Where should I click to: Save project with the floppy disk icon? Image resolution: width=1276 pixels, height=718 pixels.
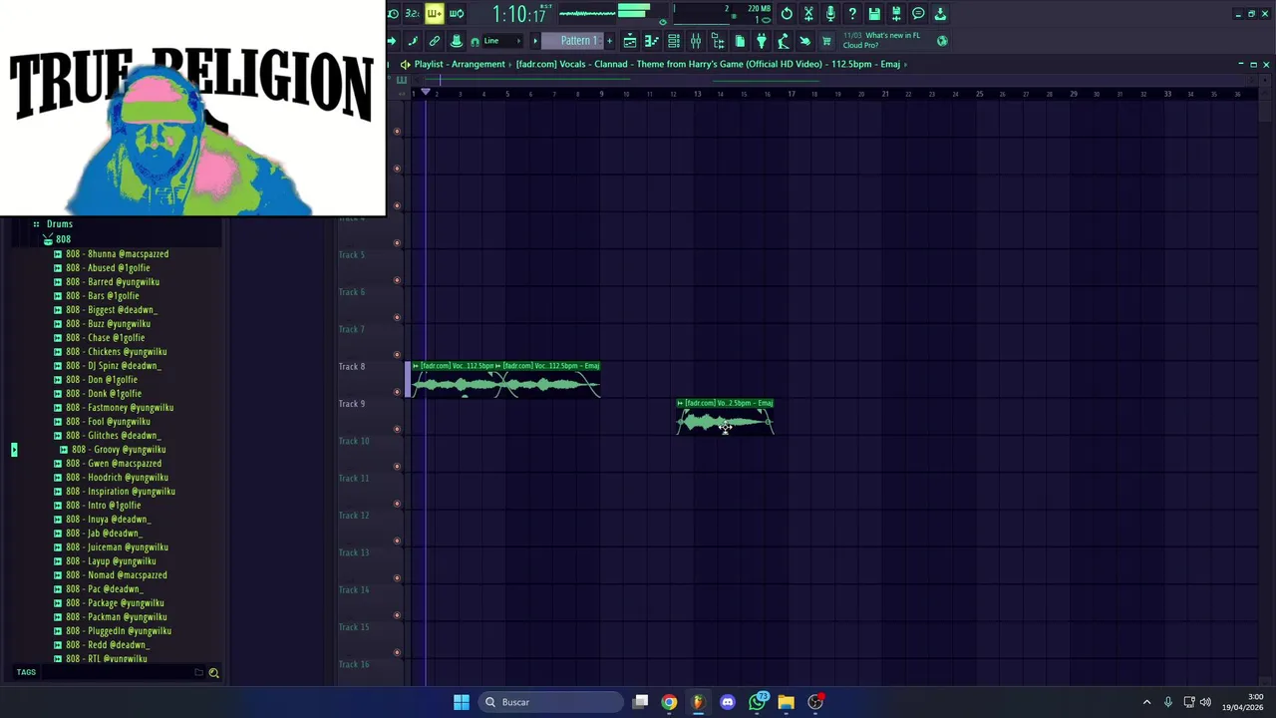tap(874, 14)
